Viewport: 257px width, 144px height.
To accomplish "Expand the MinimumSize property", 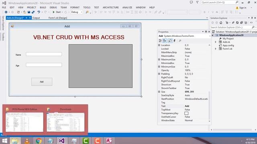I will pos(159,67).
